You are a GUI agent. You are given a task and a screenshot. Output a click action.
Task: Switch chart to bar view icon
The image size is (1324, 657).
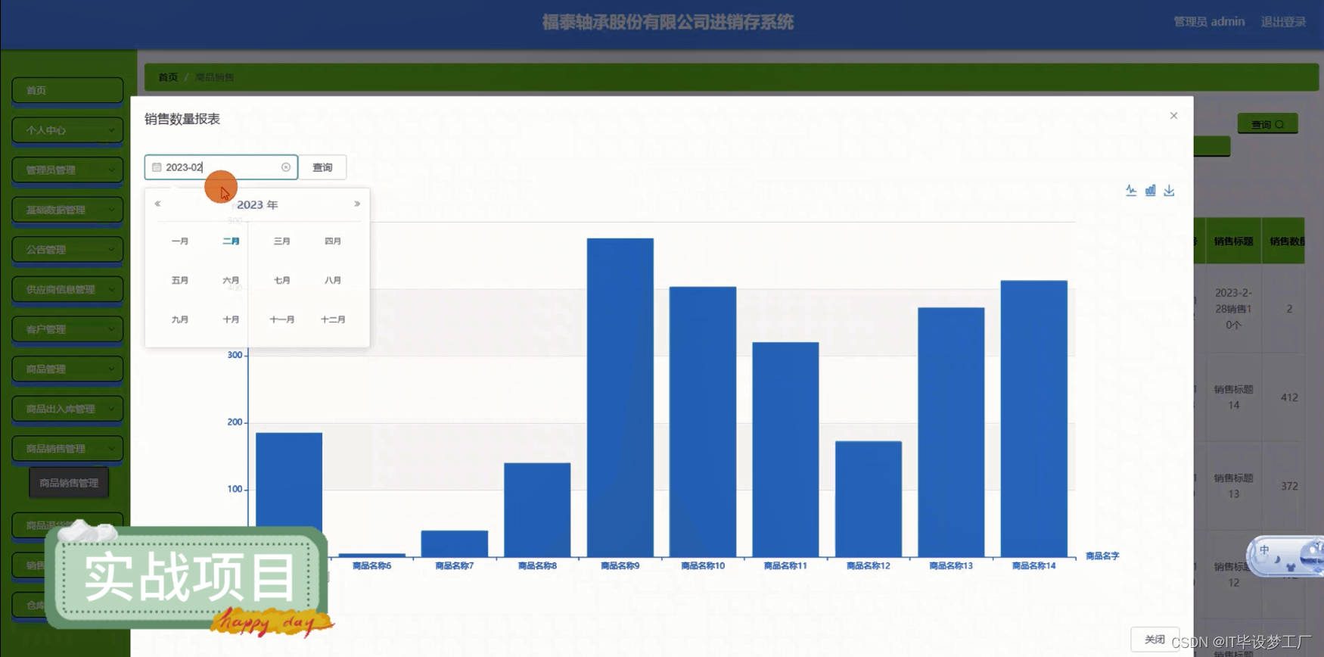pyautogui.click(x=1150, y=190)
